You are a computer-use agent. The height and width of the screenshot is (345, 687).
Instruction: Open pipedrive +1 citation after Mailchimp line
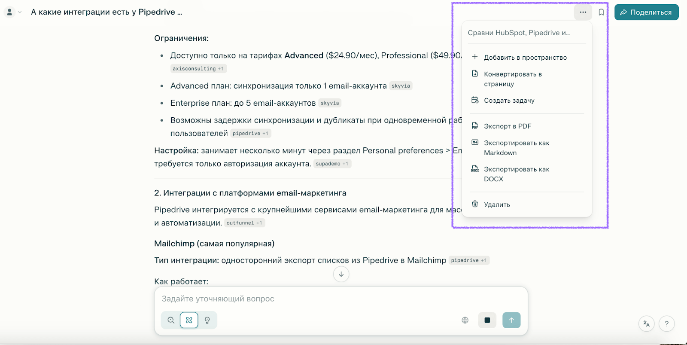(x=469, y=260)
